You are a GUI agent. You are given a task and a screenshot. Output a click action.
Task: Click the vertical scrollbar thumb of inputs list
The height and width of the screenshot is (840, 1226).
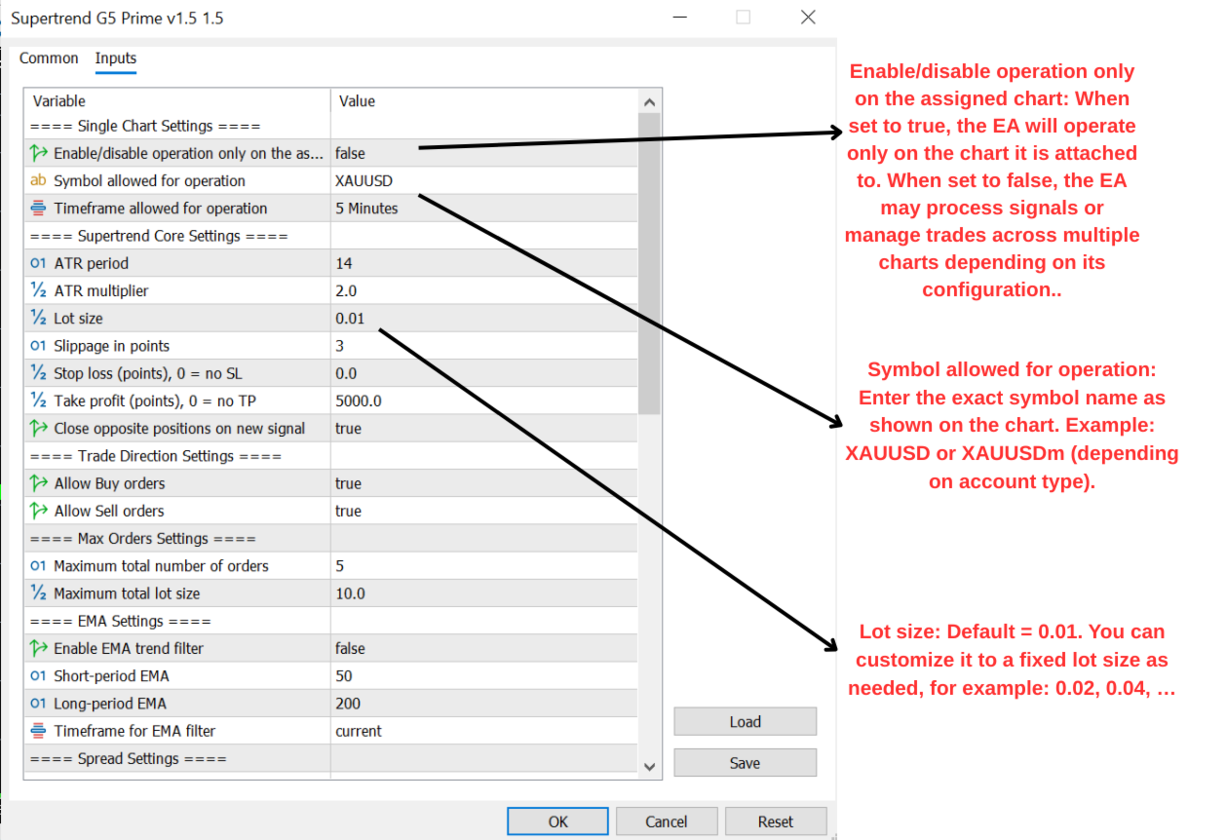coord(650,264)
